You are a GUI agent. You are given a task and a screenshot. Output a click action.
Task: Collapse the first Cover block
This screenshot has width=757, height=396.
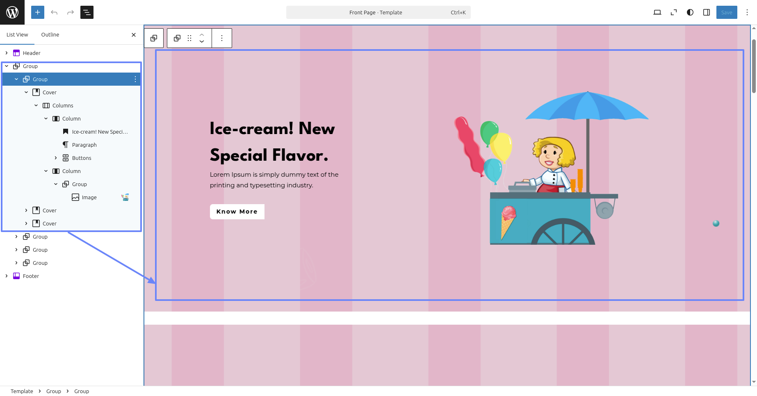click(x=26, y=92)
